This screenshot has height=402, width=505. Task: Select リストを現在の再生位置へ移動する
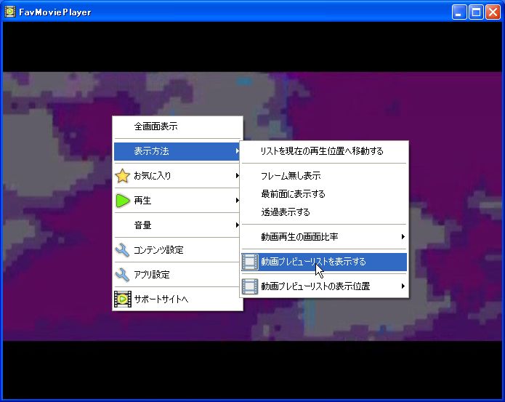324,151
